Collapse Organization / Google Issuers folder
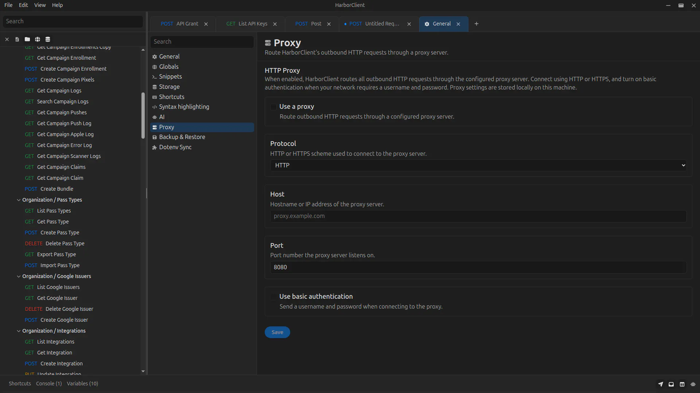Viewport: 700px width, 393px height. [x=19, y=276]
